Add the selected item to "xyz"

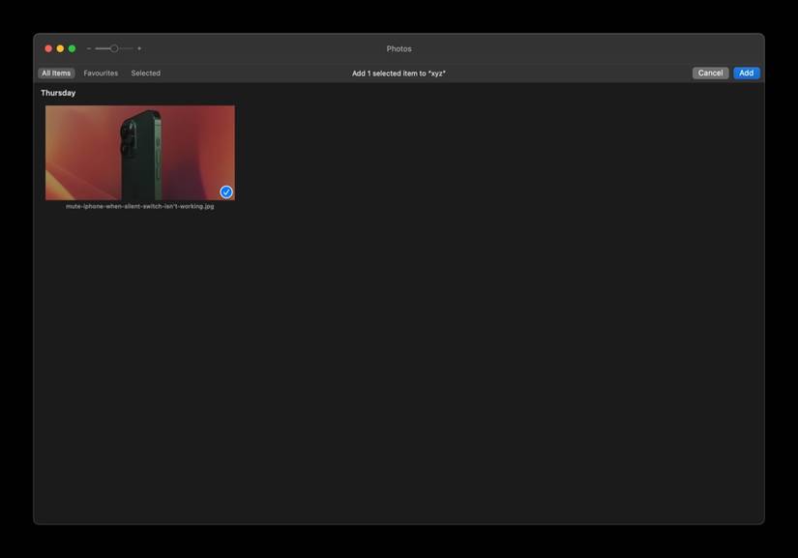coord(745,73)
